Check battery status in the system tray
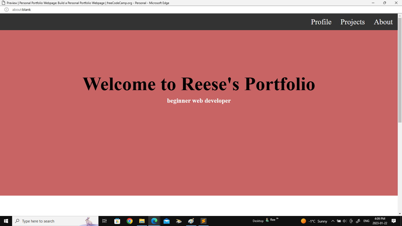This screenshot has width=402, height=226. point(339,221)
